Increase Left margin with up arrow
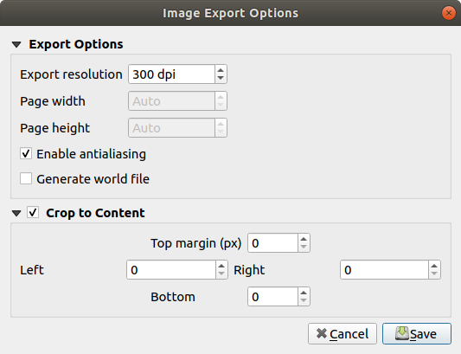461x354 pixels. [221, 266]
